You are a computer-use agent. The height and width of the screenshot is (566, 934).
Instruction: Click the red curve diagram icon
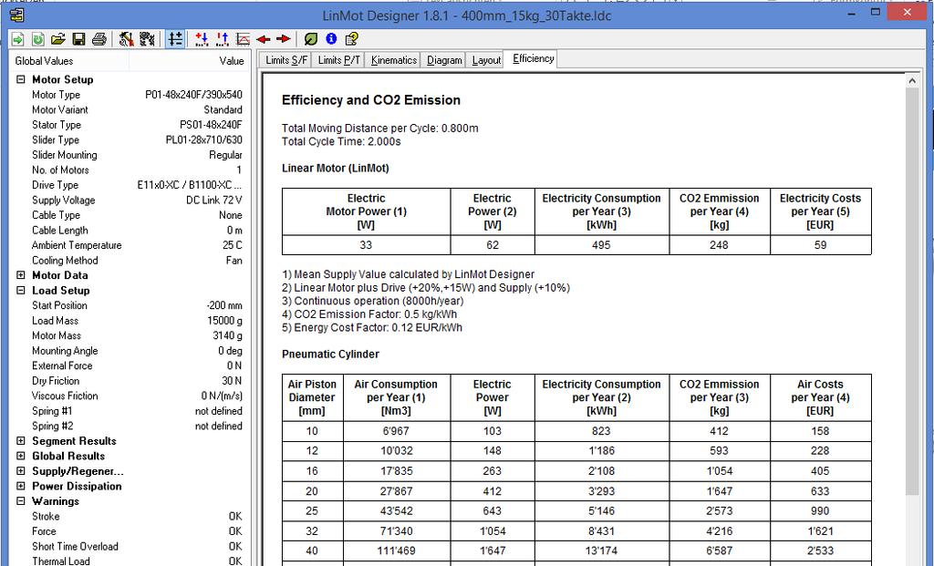tap(243, 39)
